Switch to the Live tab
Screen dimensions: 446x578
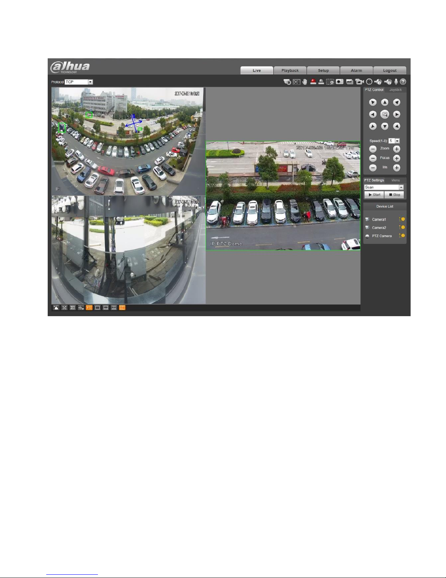click(x=257, y=70)
